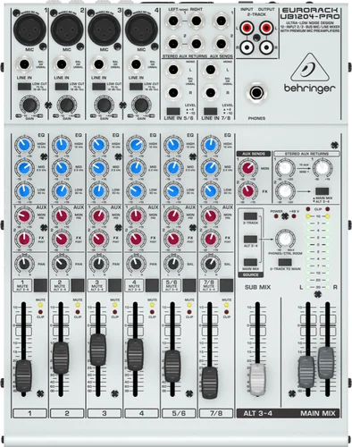Viewport: 352px width, 447px height.
Task: Click the channel 5/6 BAL knob
Action: coord(173,264)
